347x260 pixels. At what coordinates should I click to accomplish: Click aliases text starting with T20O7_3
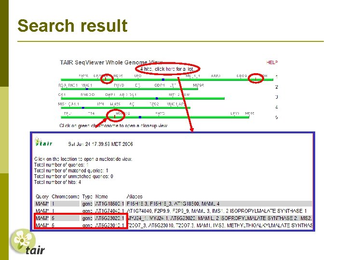(x=220, y=225)
